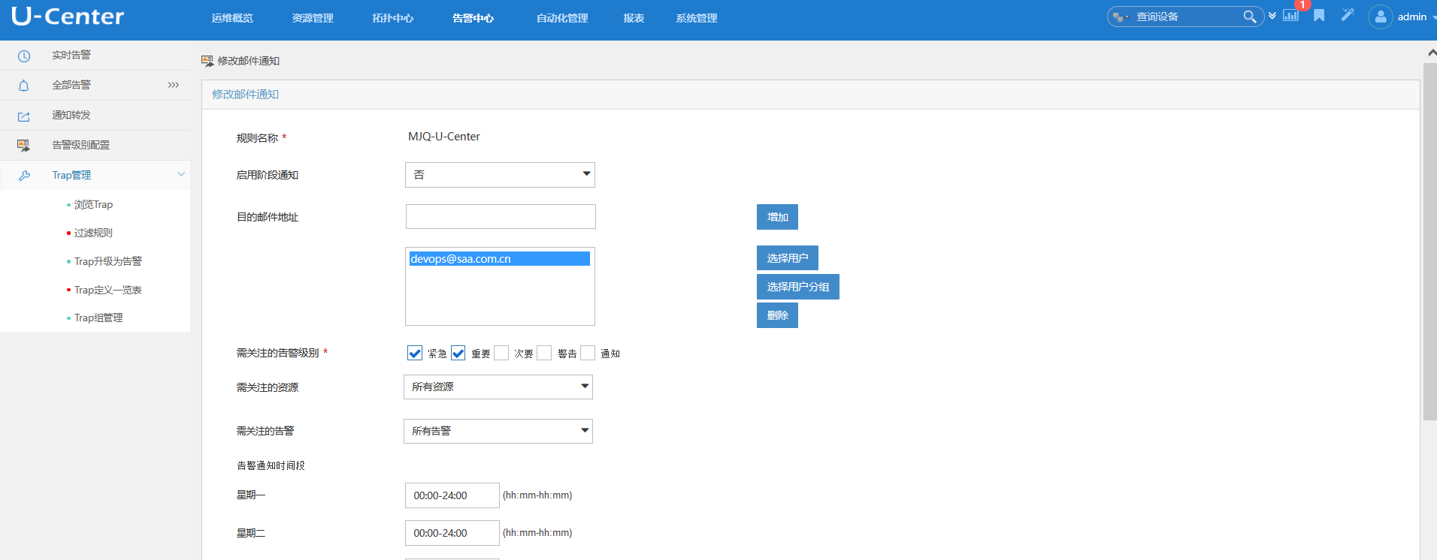
Task: Click the 告警级别配置 sidebar icon
Action: pos(24,146)
